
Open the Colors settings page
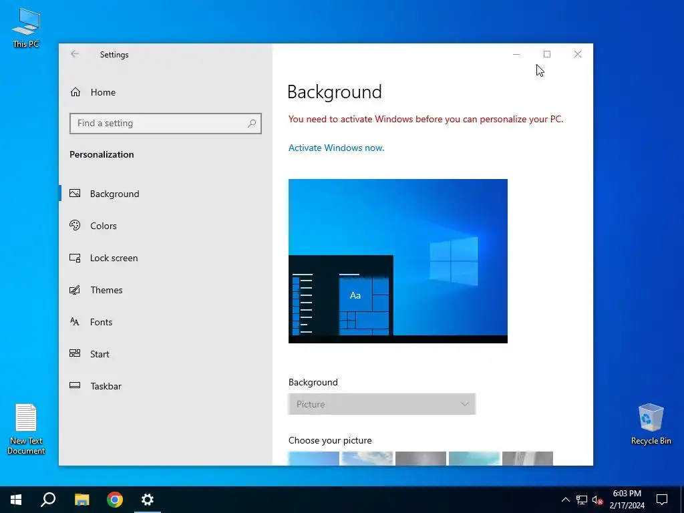coord(166,226)
